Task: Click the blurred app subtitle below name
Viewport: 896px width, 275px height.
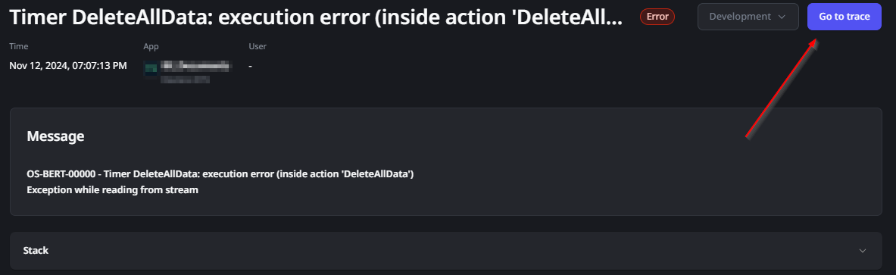Action: tap(185, 79)
